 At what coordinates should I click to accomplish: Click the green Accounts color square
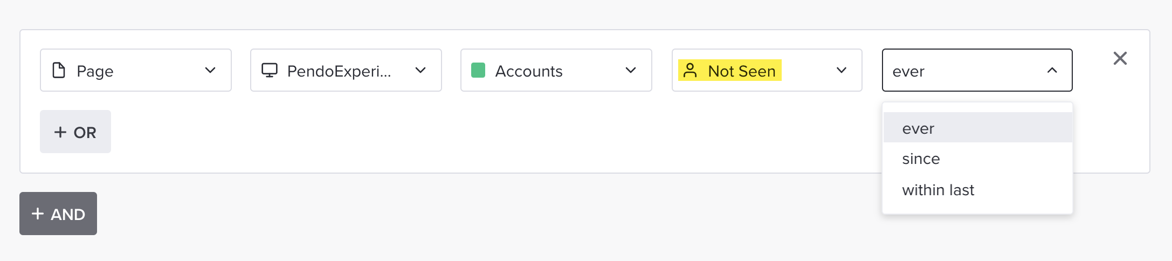(478, 71)
